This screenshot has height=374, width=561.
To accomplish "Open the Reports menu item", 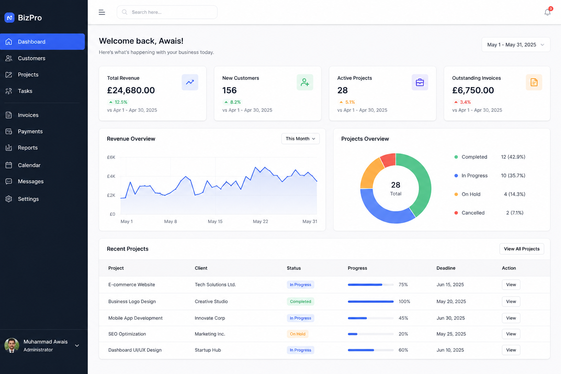I will click(42, 148).
